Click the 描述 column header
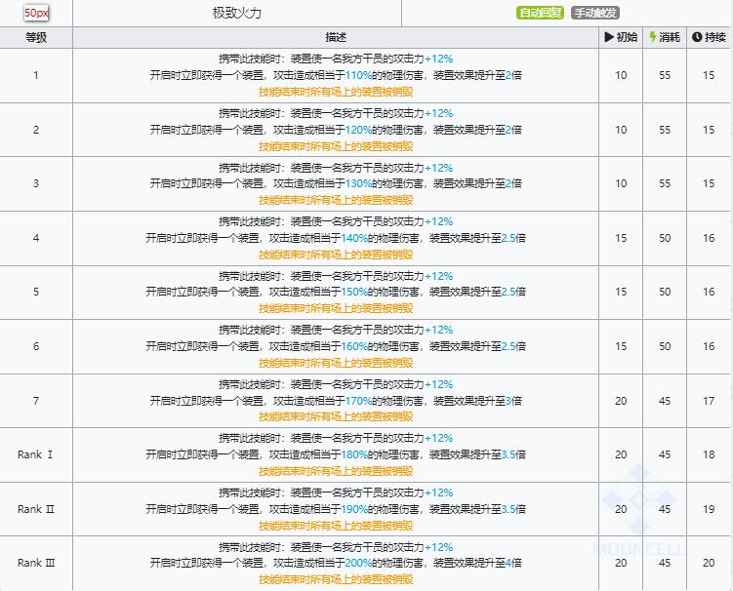The width and height of the screenshot is (733, 591). [336, 37]
